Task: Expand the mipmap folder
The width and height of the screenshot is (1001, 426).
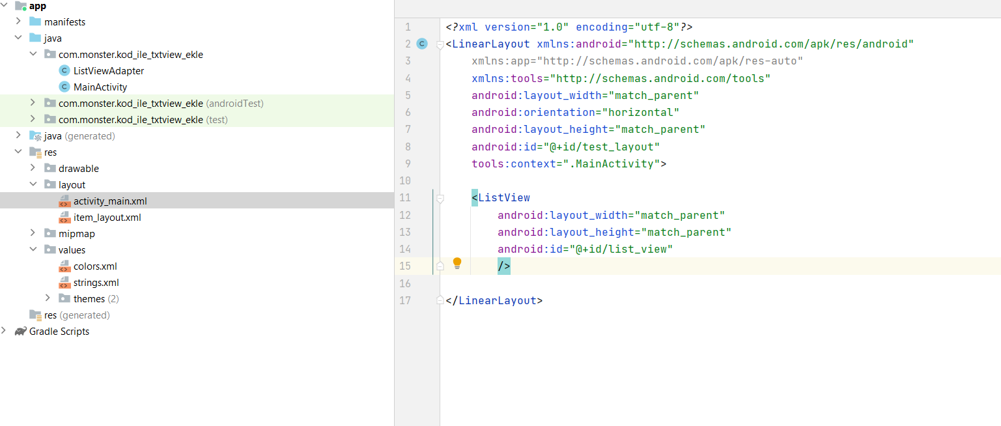Action: click(33, 233)
